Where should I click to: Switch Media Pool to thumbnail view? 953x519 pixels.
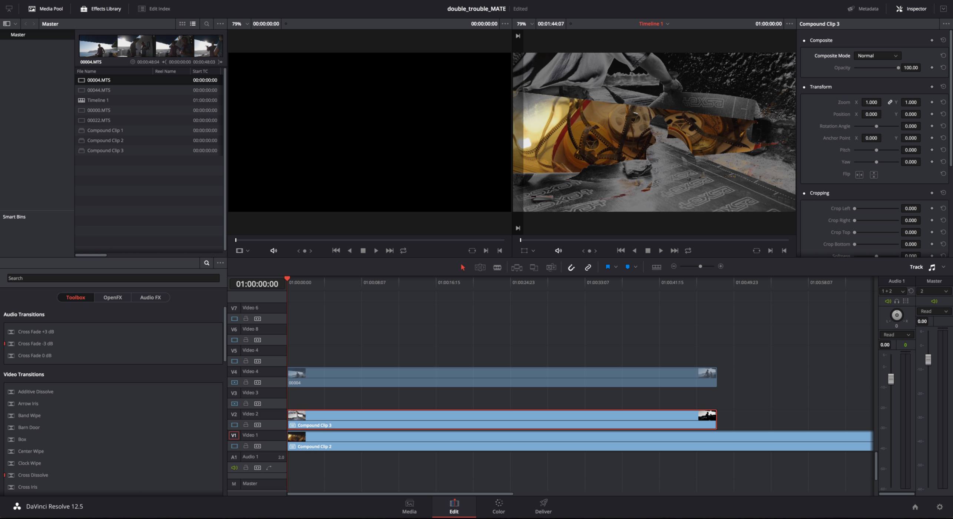coord(182,24)
